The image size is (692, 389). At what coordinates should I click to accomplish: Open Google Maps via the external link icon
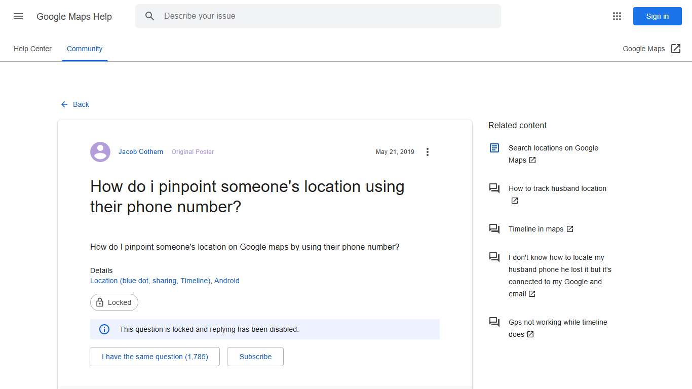(676, 48)
